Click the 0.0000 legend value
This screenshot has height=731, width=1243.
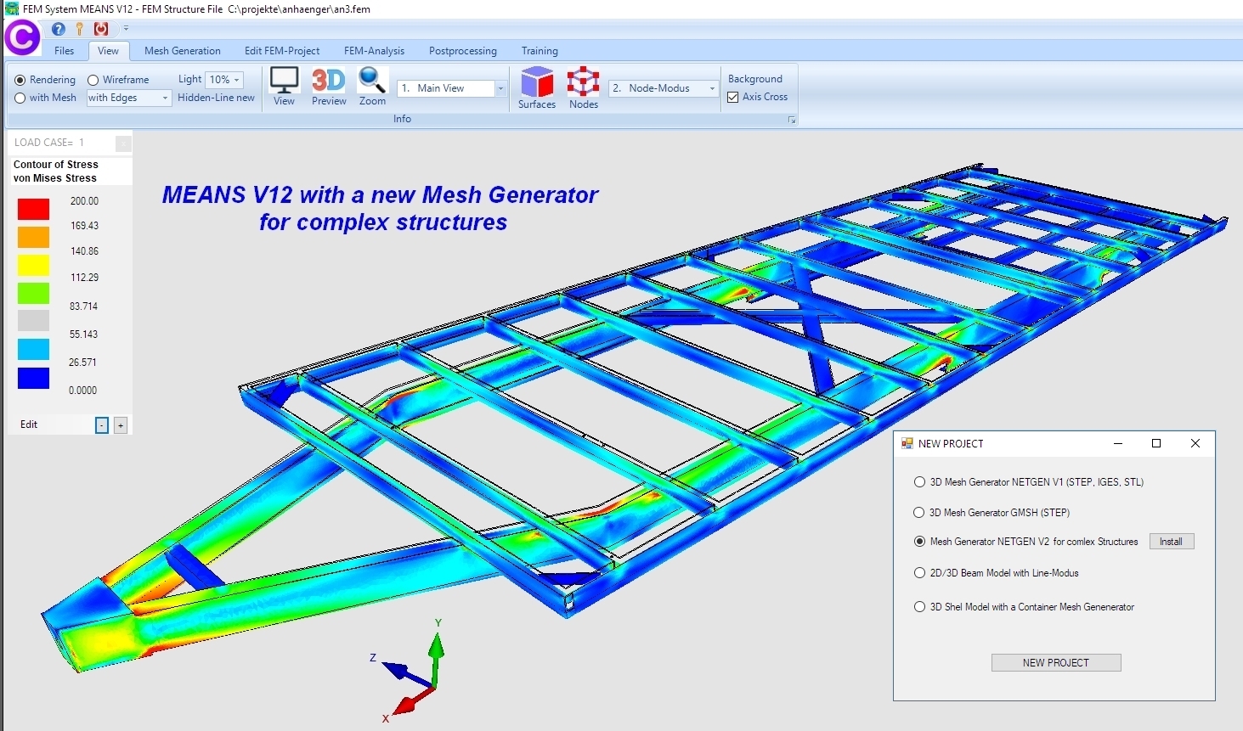pos(83,391)
